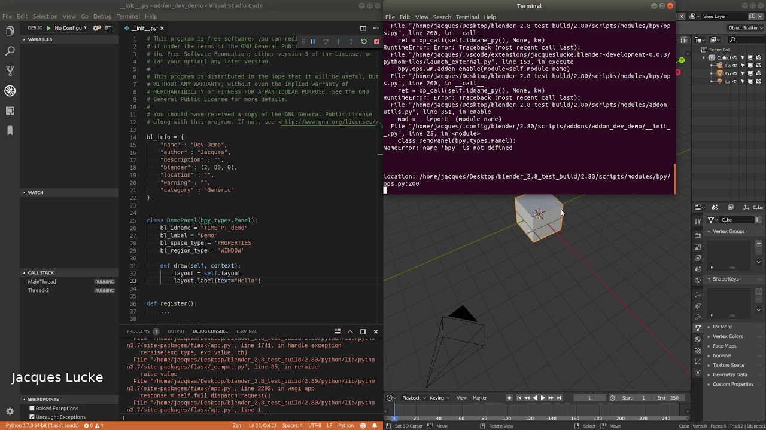Jump to the start frame in the Blender timeline

click(519, 398)
